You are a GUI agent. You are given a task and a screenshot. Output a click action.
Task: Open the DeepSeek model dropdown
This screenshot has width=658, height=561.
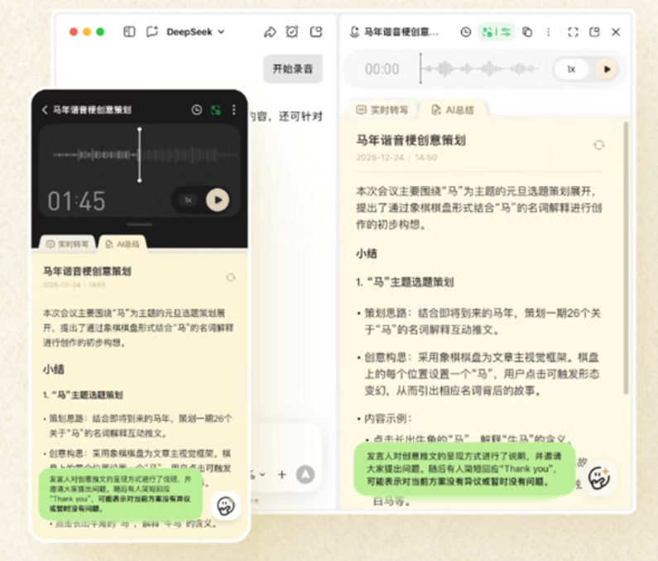[x=195, y=32]
